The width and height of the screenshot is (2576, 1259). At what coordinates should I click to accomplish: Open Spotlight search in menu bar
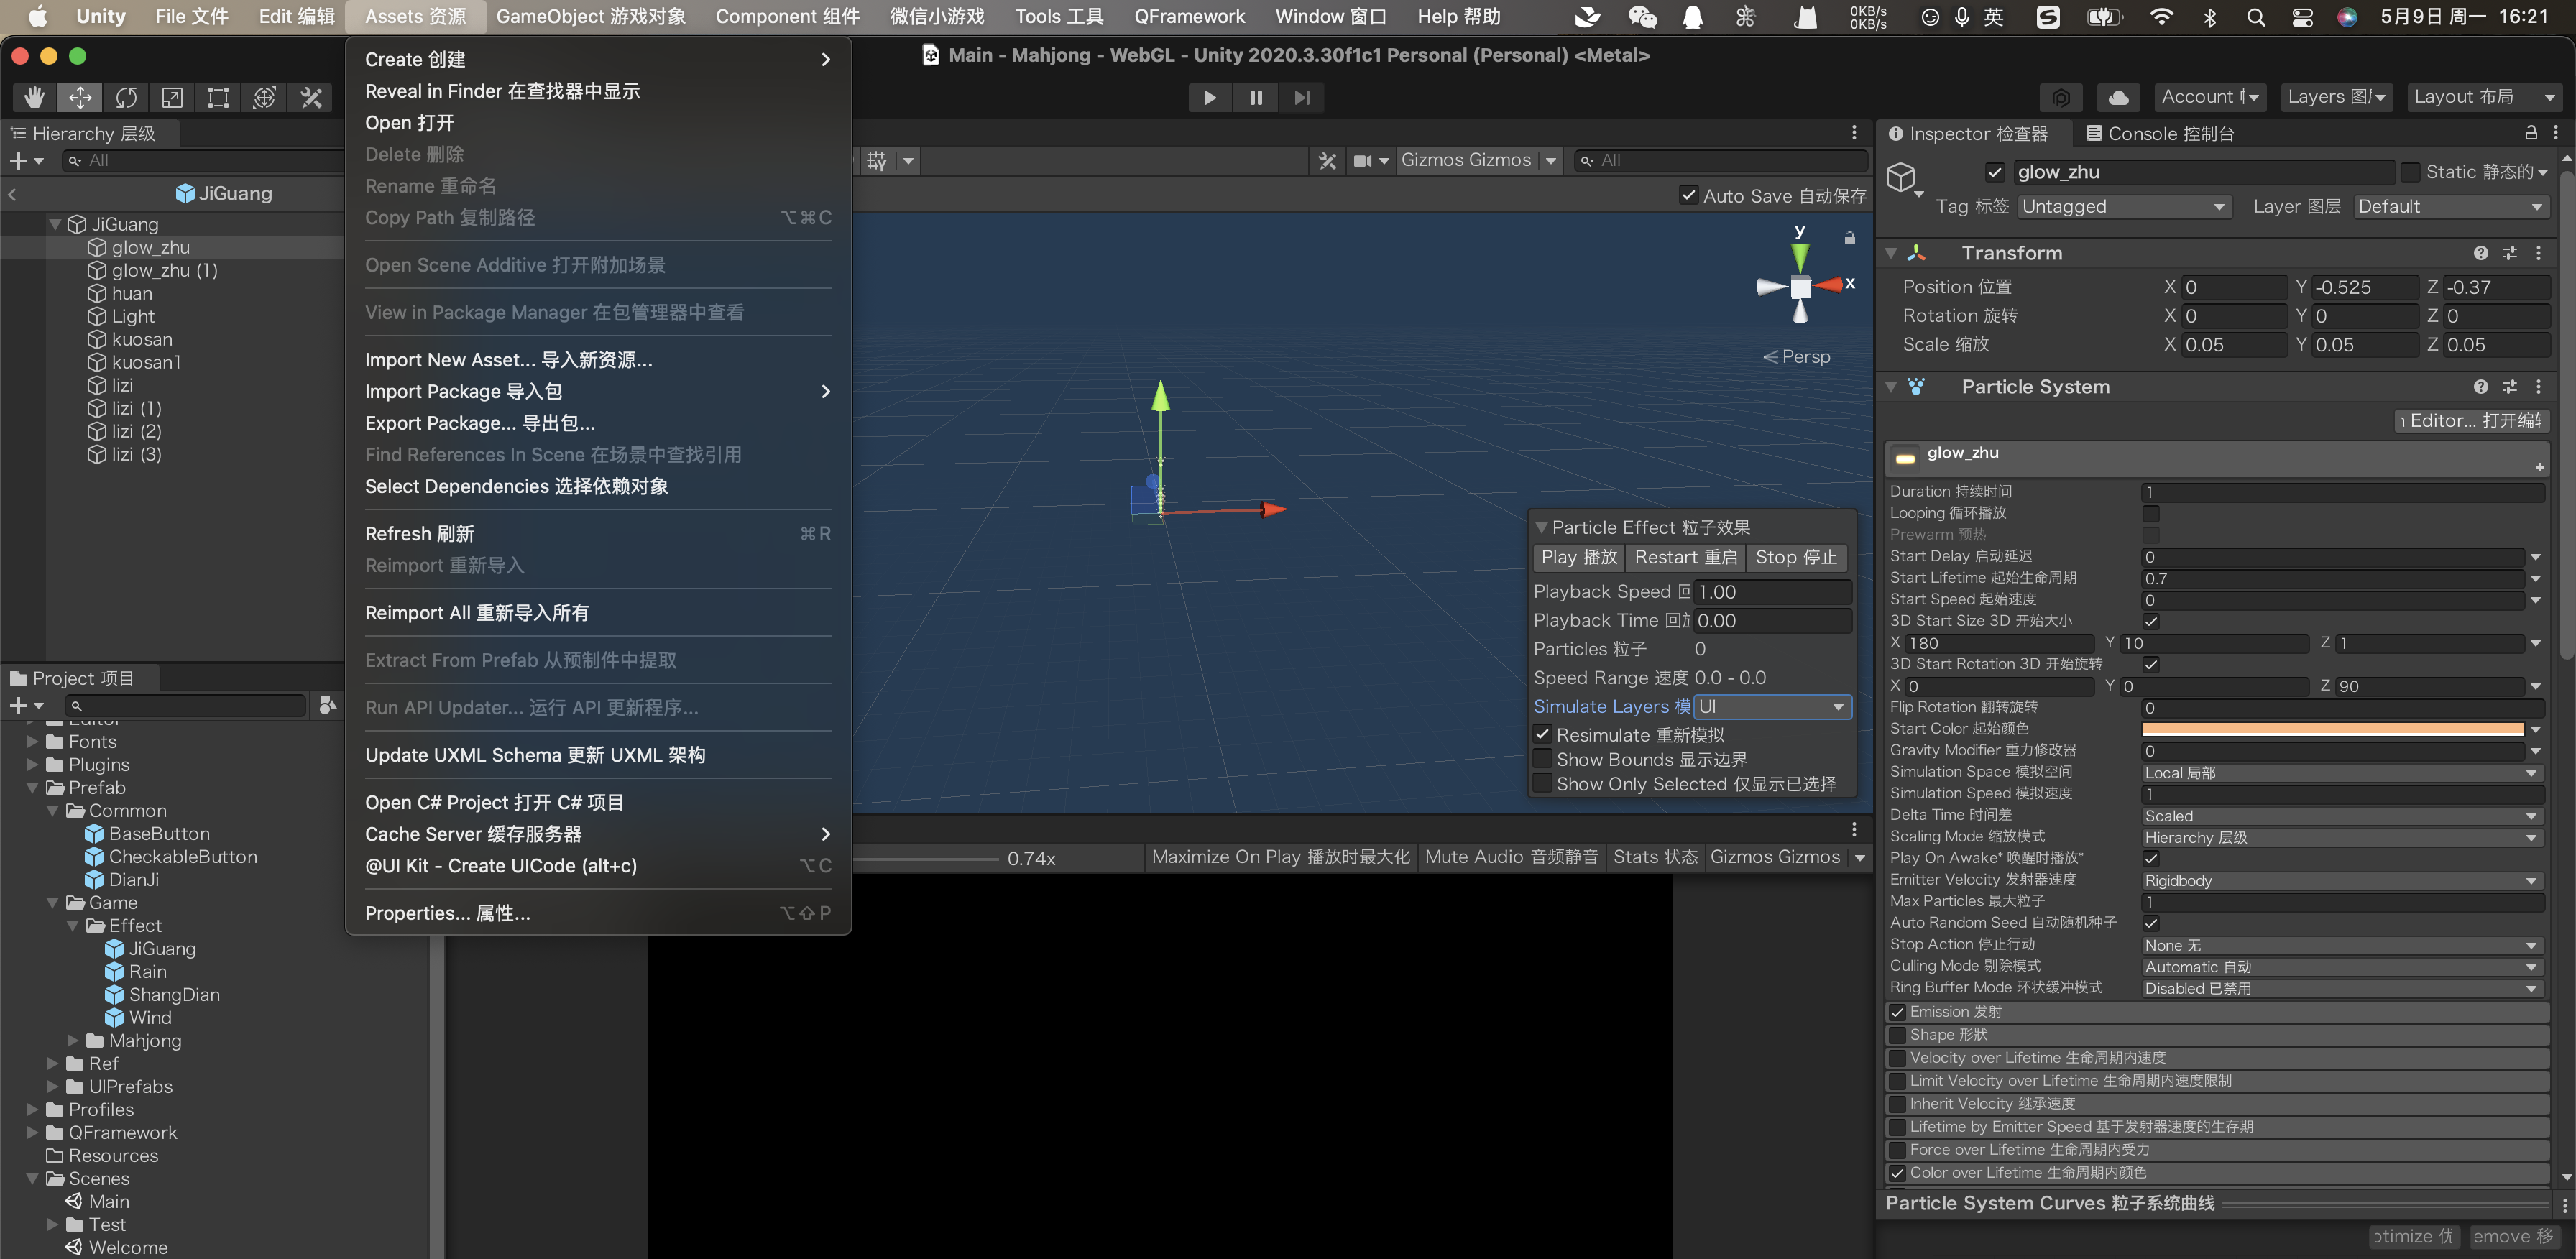point(2255,17)
